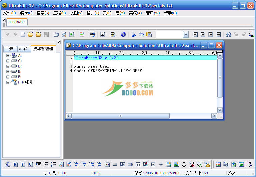Open the 编辑(E) menu

26,13
